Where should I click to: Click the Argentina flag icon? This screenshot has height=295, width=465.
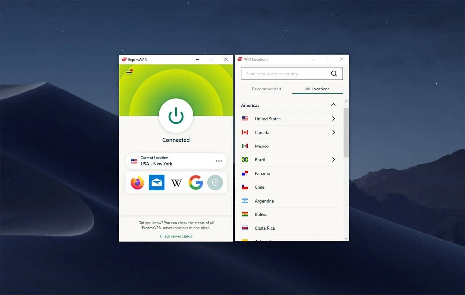click(245, 201)
